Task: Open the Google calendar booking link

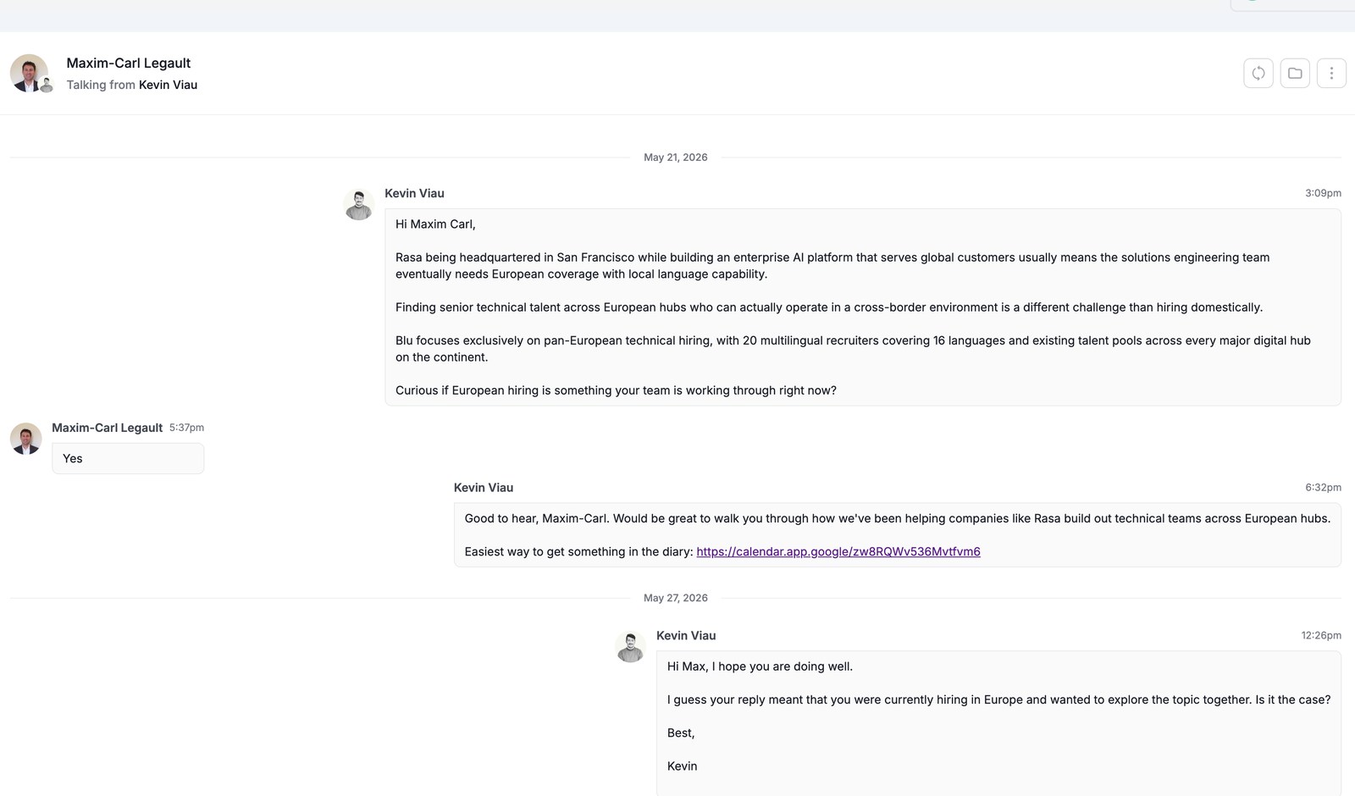Action: 838,551
